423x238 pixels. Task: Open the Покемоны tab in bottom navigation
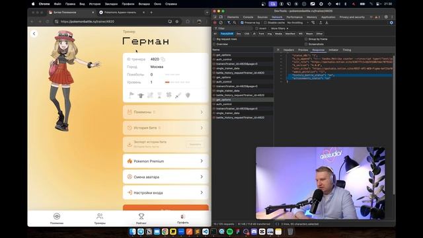coord(57,219)
